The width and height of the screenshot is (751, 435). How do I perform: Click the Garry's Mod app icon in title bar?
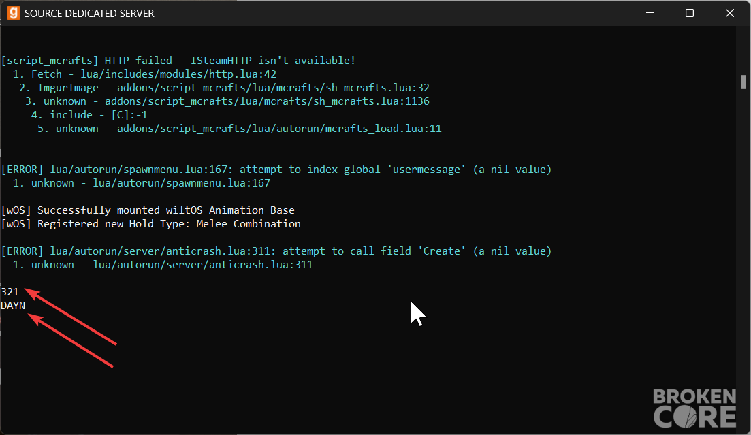[13, 13]
